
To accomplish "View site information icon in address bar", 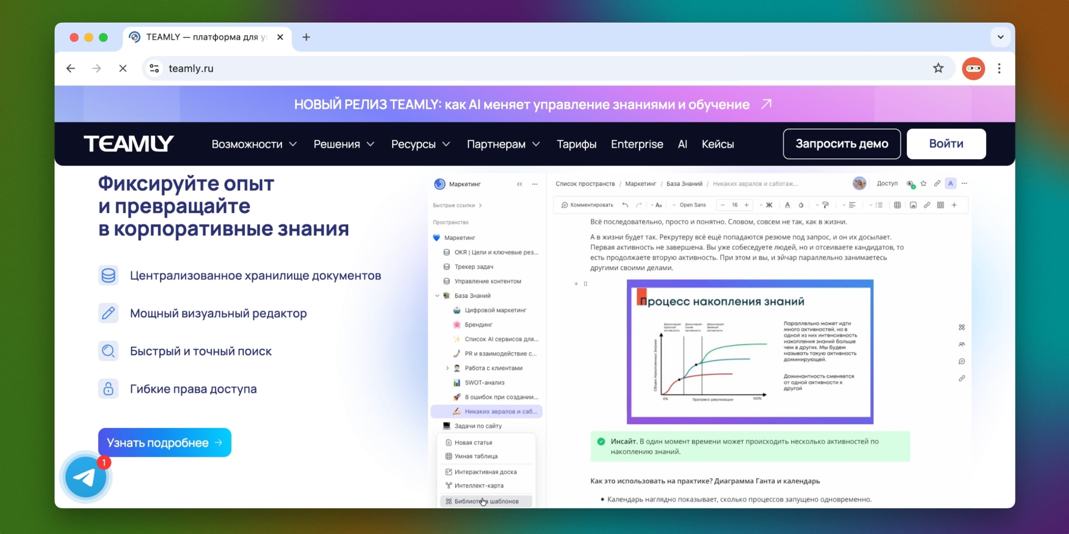I will (154, 68).
